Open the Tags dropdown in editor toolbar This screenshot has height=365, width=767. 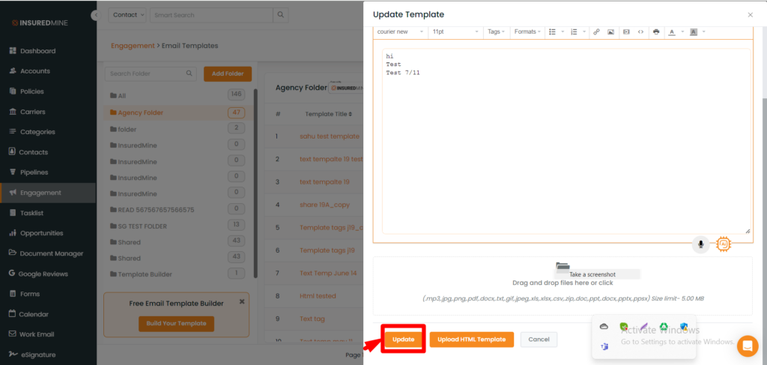(x=497, y=31)
